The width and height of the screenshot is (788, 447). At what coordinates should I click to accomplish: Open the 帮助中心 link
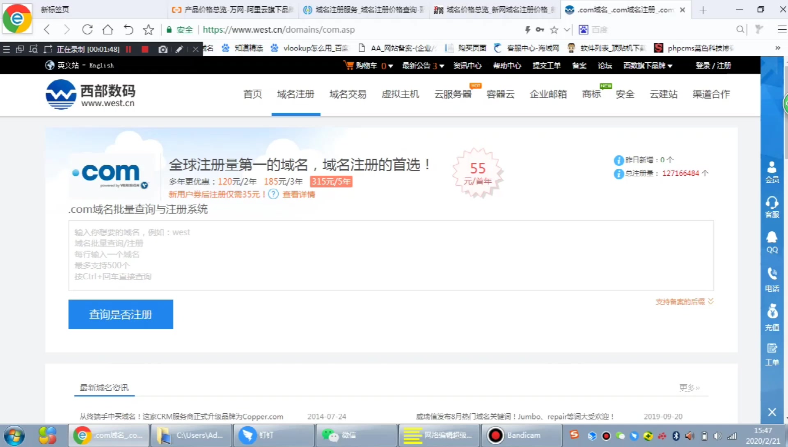tap(507, 65)
